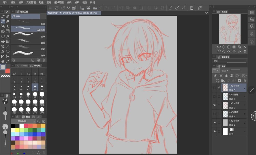256x155 pixels.
Task: Select the transparent color checkerboard swatch
Action: 5,76
